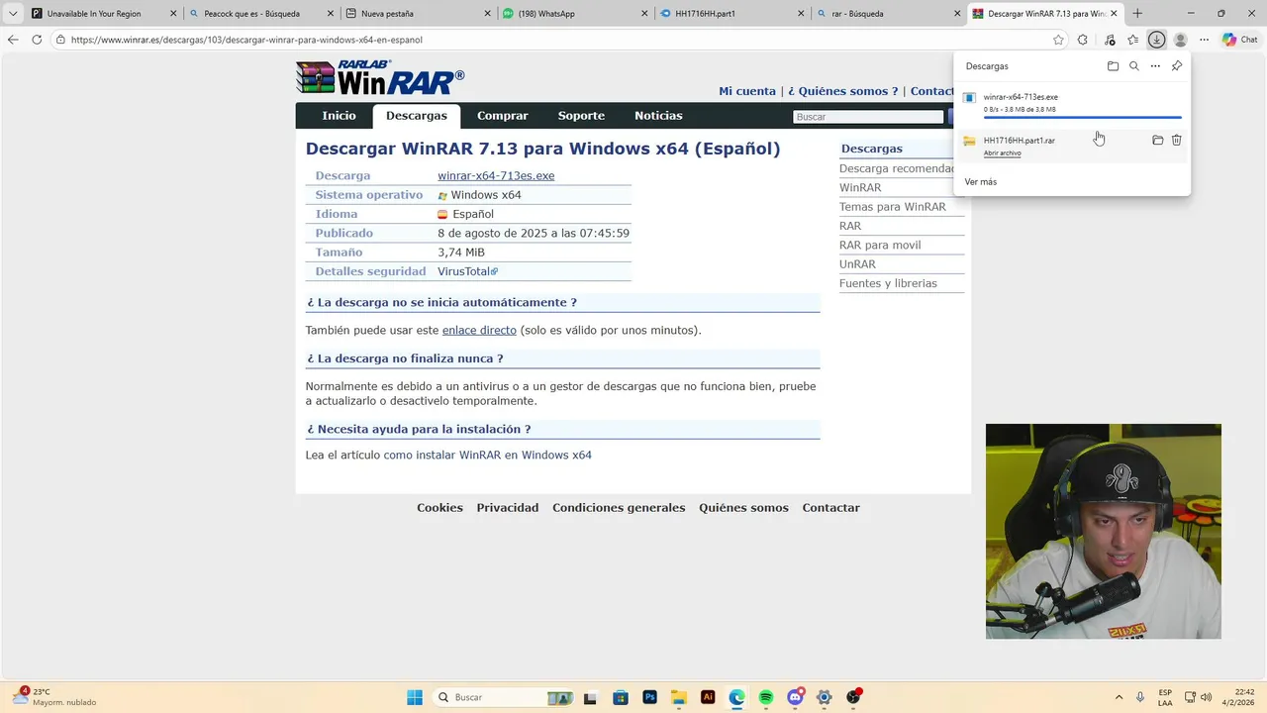Screen dimensions: 1267x713
Task: Click Abrir archivo under HH1716HH.part1.rar
Action: pyautogui.click(x=1002, y=153)
